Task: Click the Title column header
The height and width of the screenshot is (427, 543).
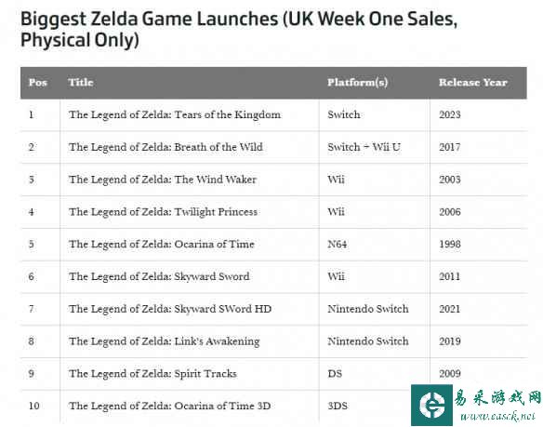Action: (x=81, y=83)
